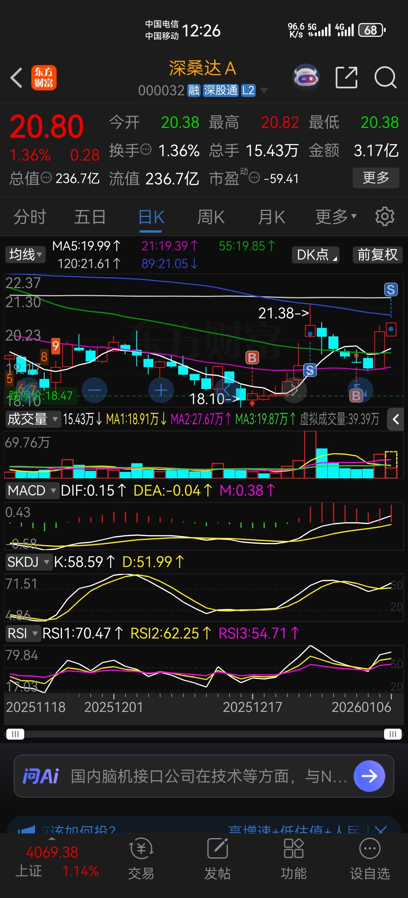Image resolution: width=408 pixels, height=898 pixels.
Task: Tap the L2 level badge
Action: click(x=249, y=90)
